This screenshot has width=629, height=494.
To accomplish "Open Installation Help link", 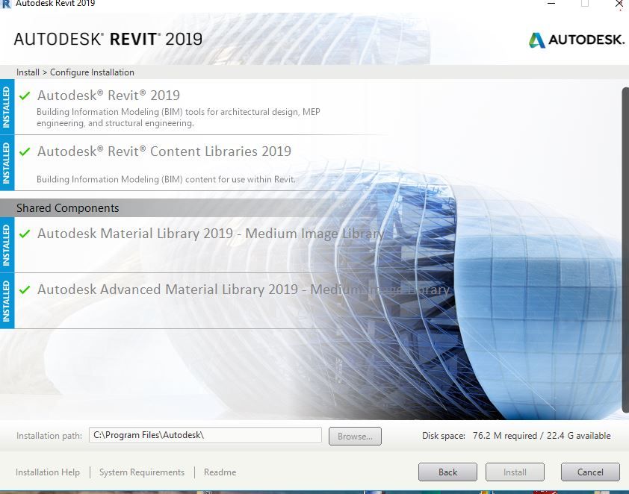I will click(48, 472).
